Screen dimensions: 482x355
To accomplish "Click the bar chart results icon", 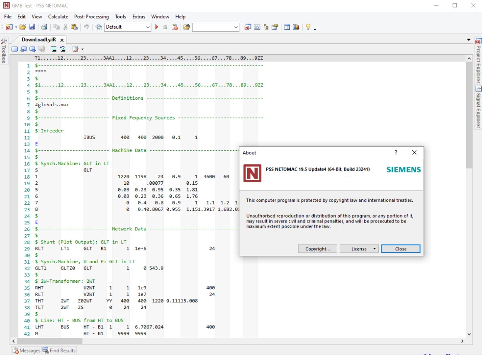I will (296, 27).
